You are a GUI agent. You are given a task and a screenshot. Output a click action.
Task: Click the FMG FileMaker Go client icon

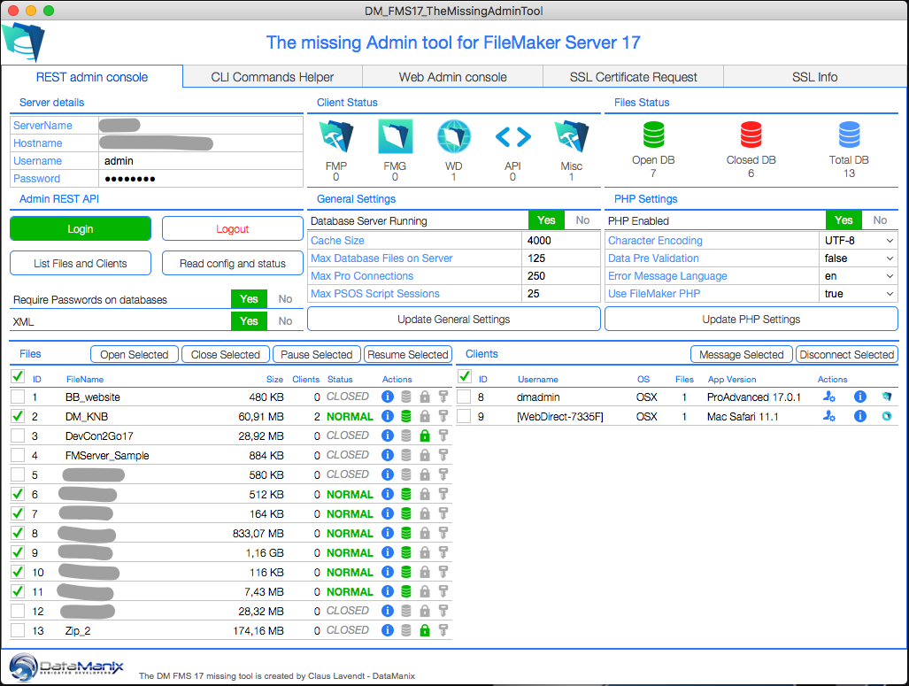click(x=395, y=136)
